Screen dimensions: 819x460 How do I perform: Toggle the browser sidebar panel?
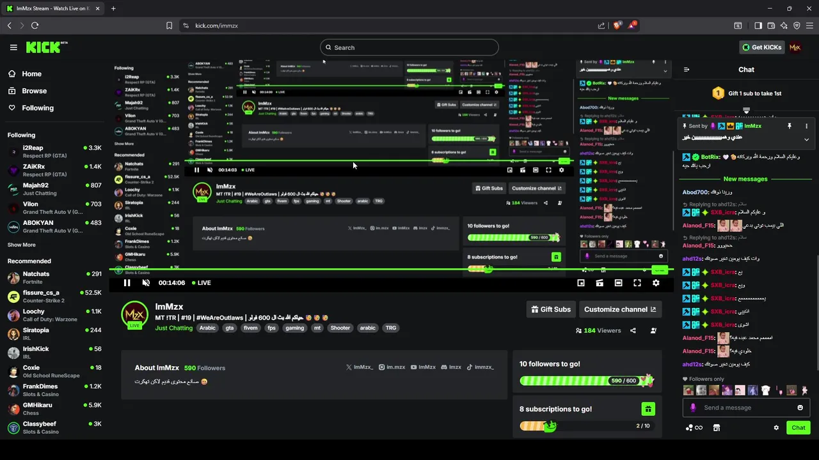click(758, 26)
